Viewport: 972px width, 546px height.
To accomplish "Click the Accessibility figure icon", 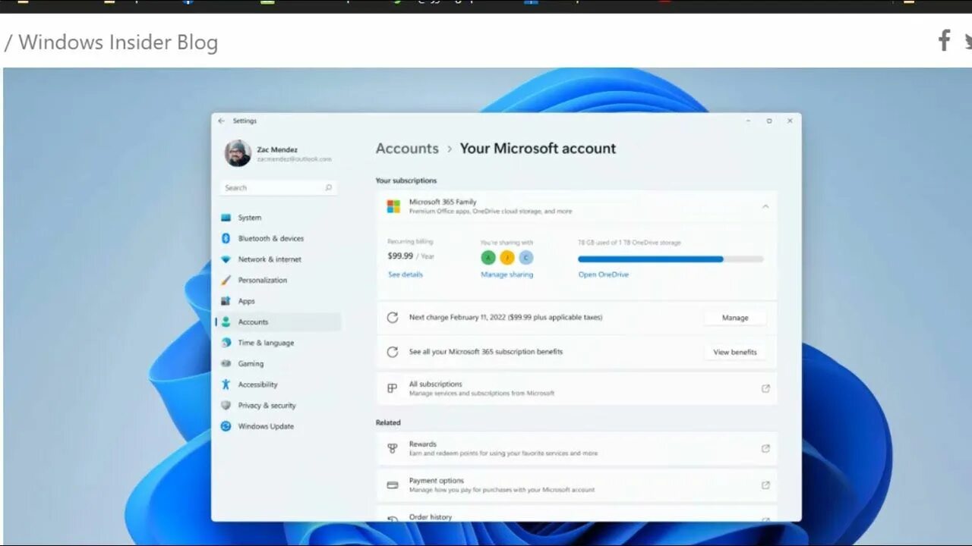I will (x=226, y=384).
